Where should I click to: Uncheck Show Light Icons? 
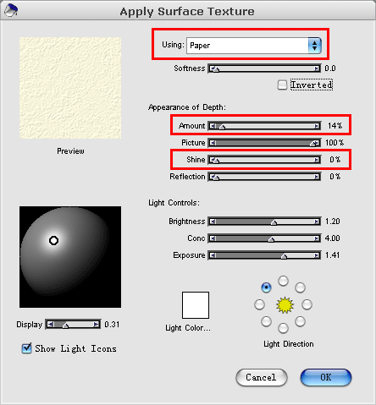tap(26, 348)
